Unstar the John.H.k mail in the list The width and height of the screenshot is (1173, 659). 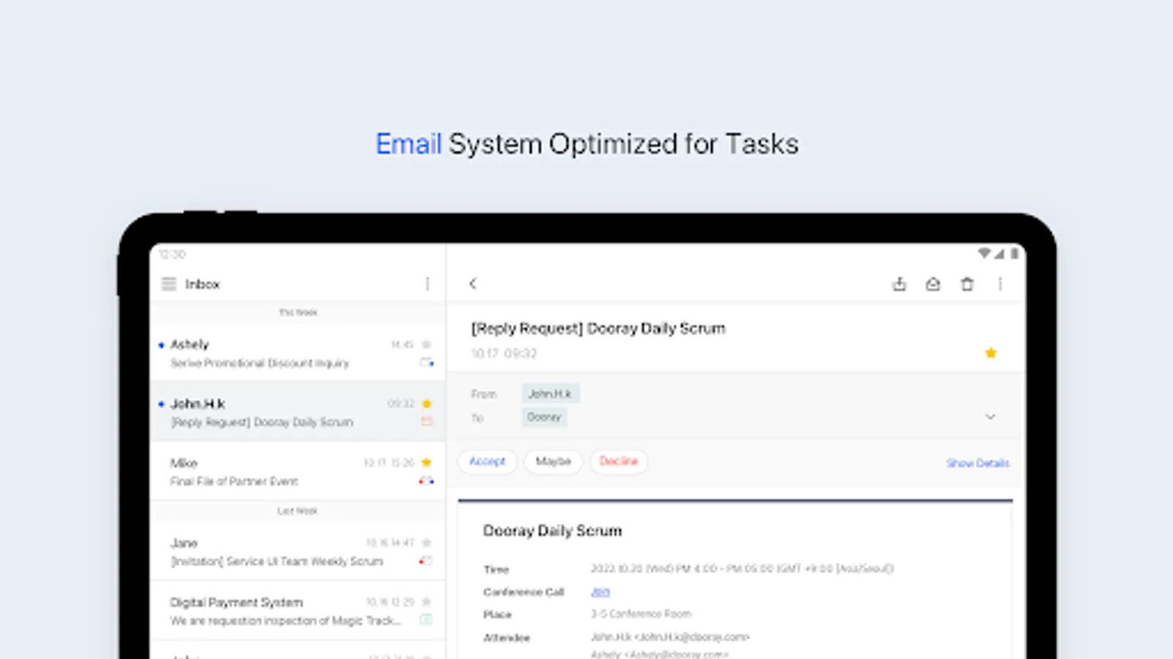(427, 403)
